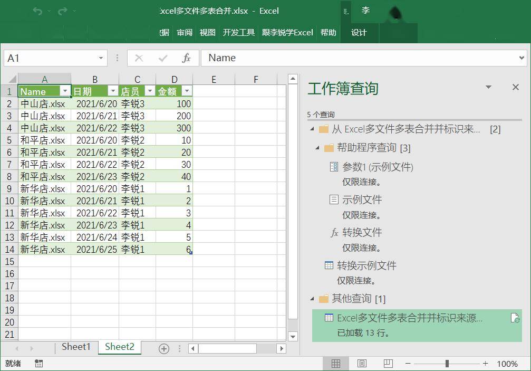Switch to Page Break Preview icon
This screenshot has width=531, height=371.
click(388, 364)
